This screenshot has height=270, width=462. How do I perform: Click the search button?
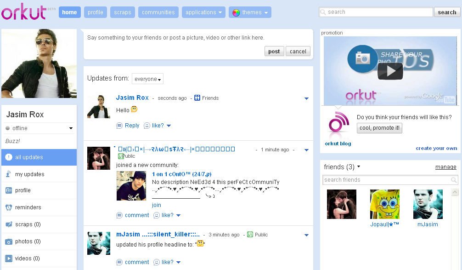pyautogui.click(x=447, y=12)
